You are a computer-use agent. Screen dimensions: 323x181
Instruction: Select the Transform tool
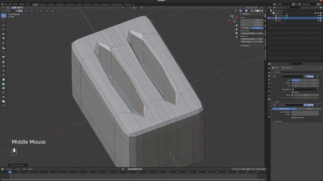coord(4,38)
